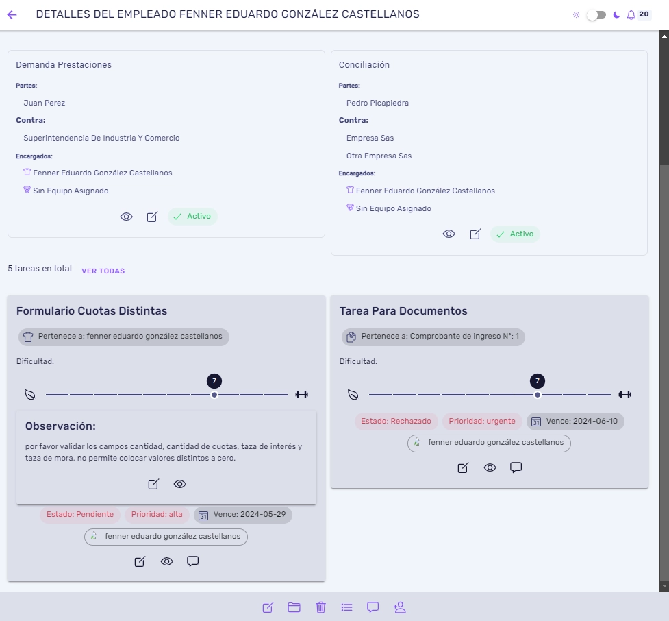The image size is (669, 621).
Task: Delete employee using the trash icon
Action: 321,607
